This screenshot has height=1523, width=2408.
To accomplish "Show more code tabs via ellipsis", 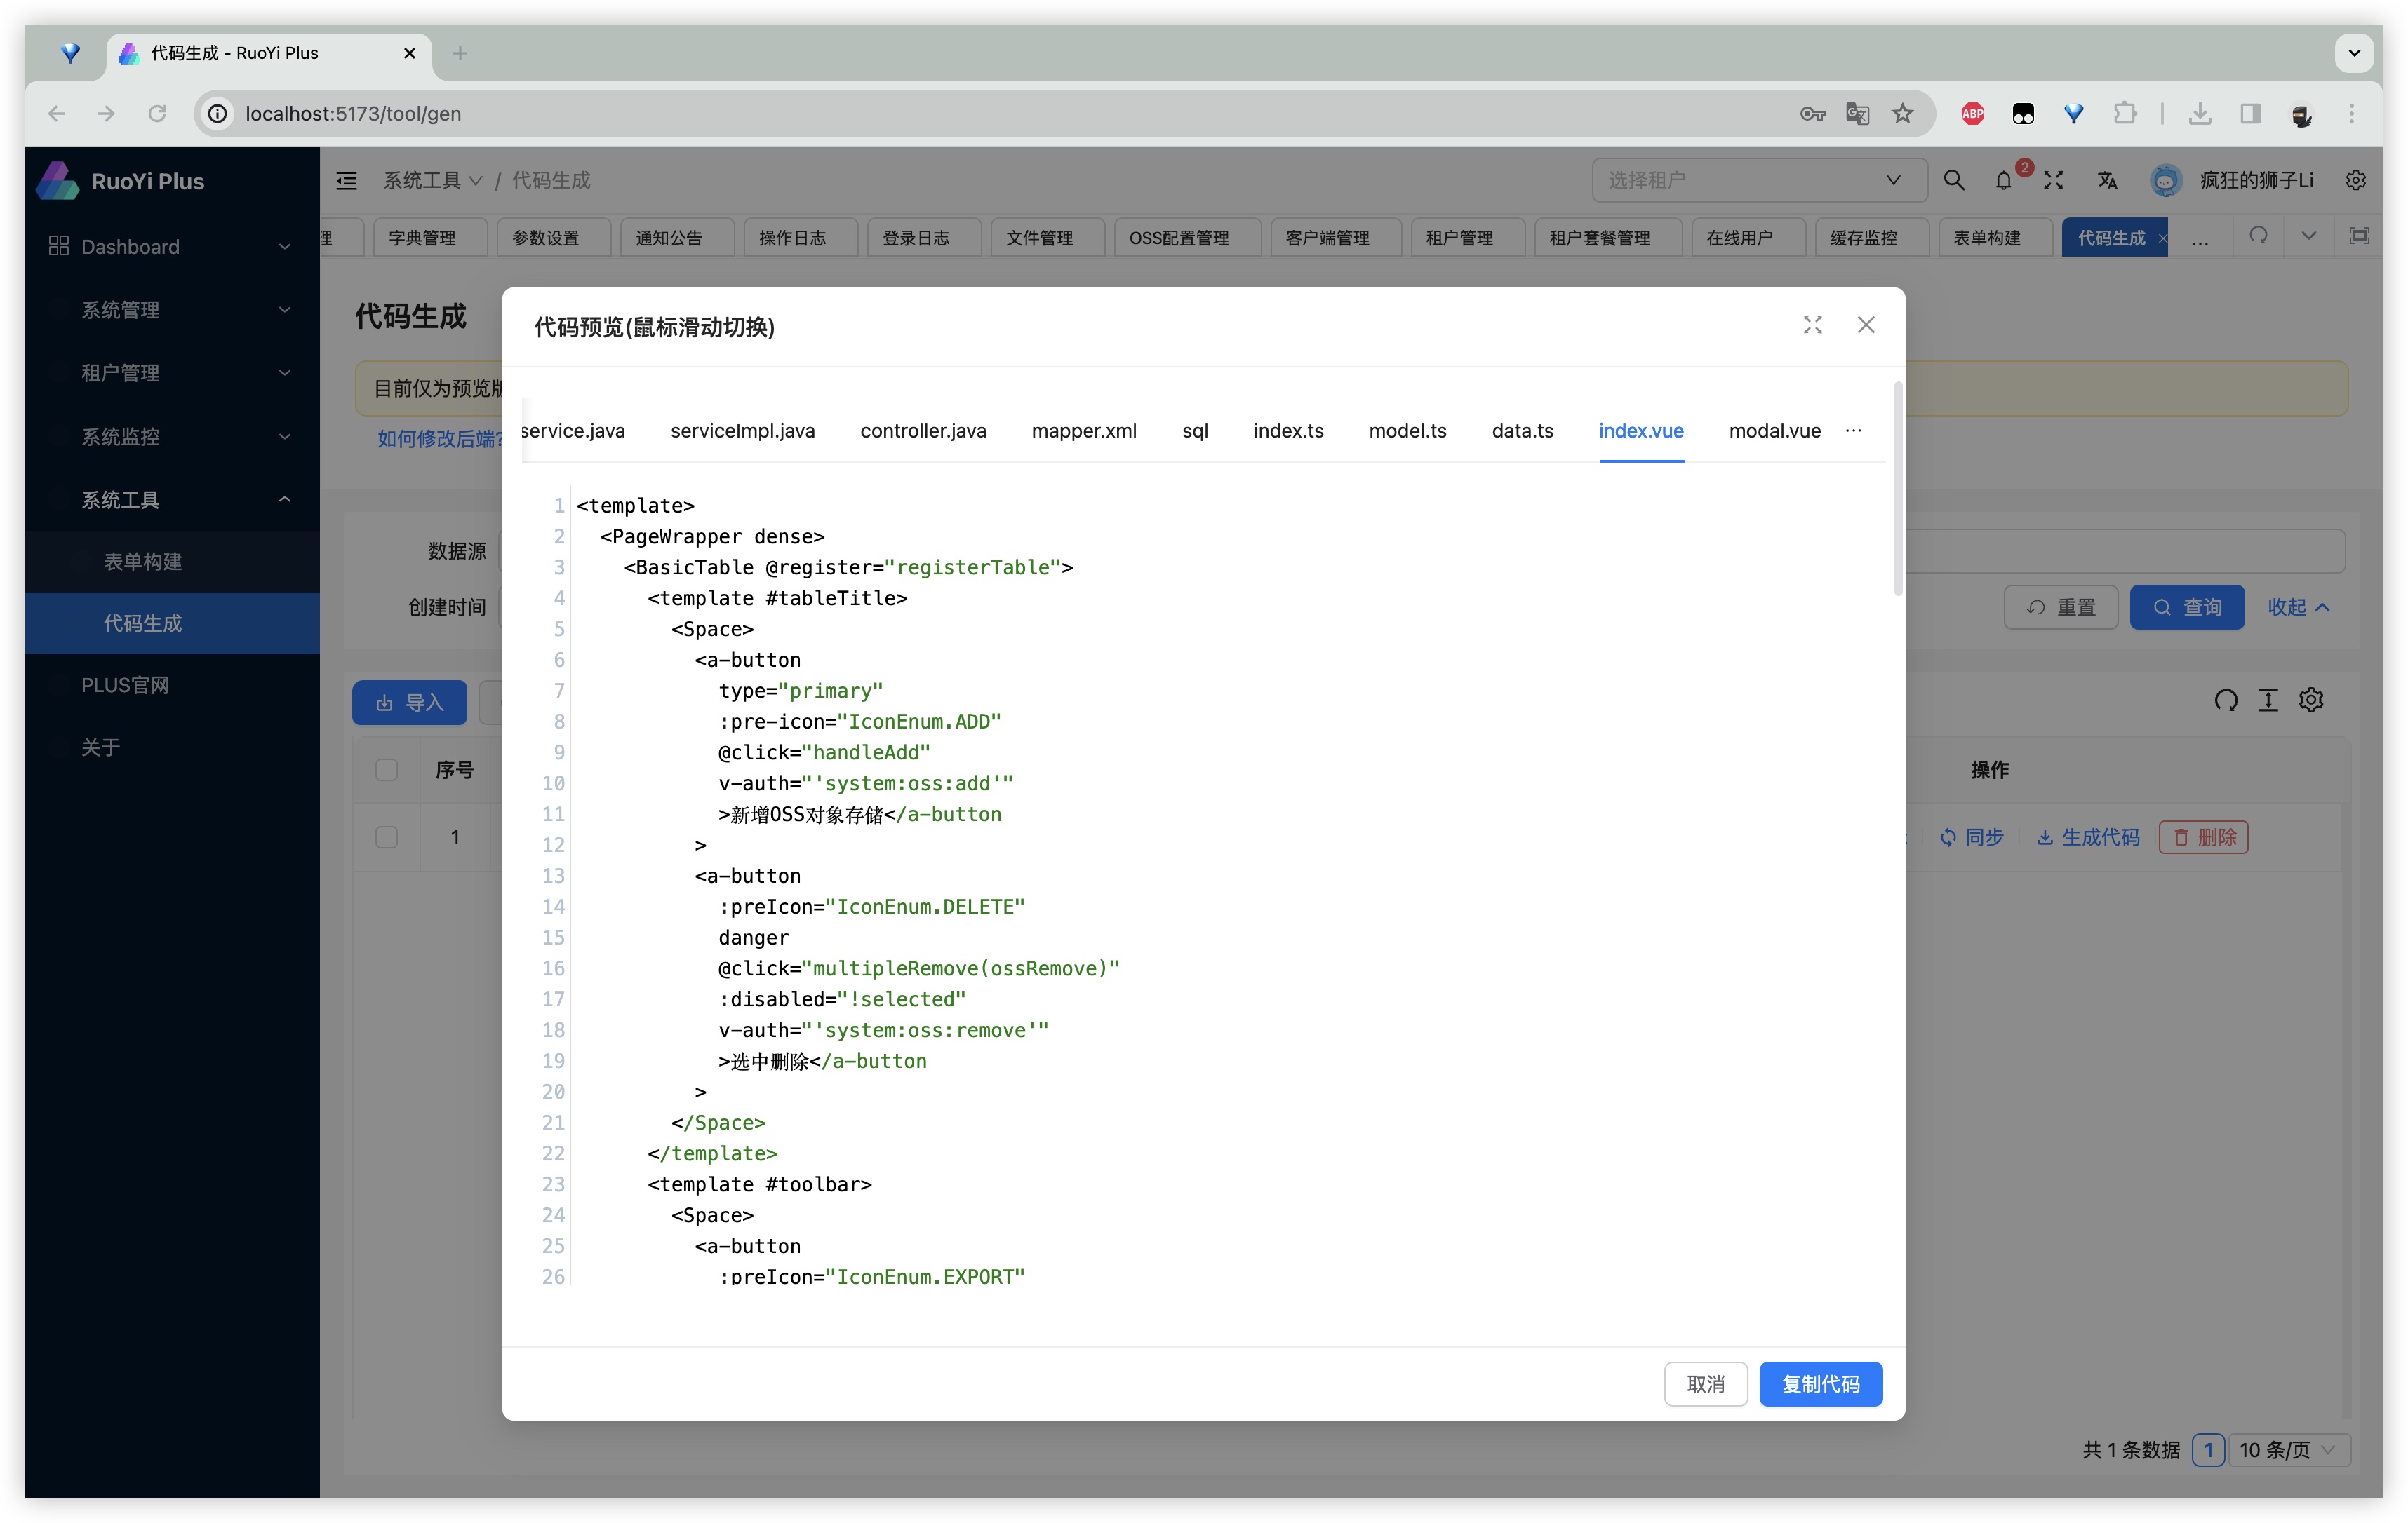I will (1853, 431).
